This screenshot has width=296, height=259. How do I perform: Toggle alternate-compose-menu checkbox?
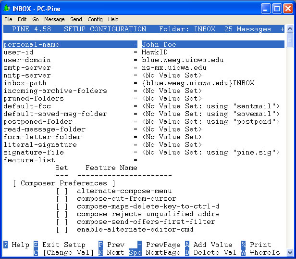62,191
